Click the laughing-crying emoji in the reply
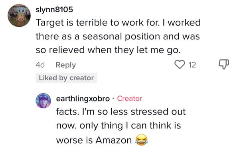 [x=142, y=140]
